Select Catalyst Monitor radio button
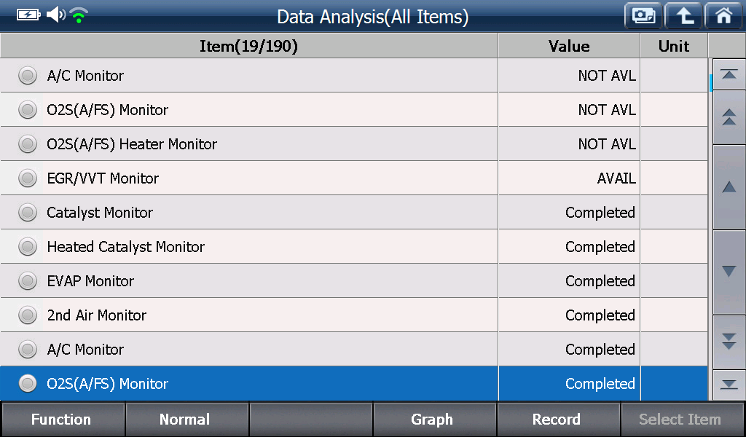The height and width of the screenshot is (437, 746). click(28, 213)
